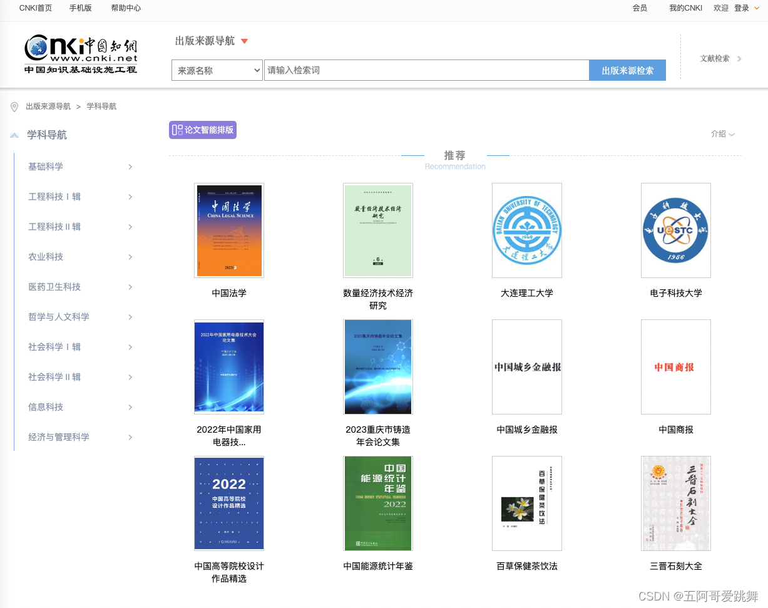This screenshot has width=768, height=608.
Task: Expand the orange login dropdown arrow
Action: point(756,8)
